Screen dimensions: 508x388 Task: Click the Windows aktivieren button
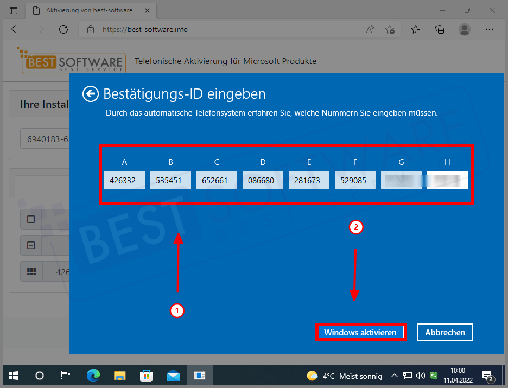point(360,332)
